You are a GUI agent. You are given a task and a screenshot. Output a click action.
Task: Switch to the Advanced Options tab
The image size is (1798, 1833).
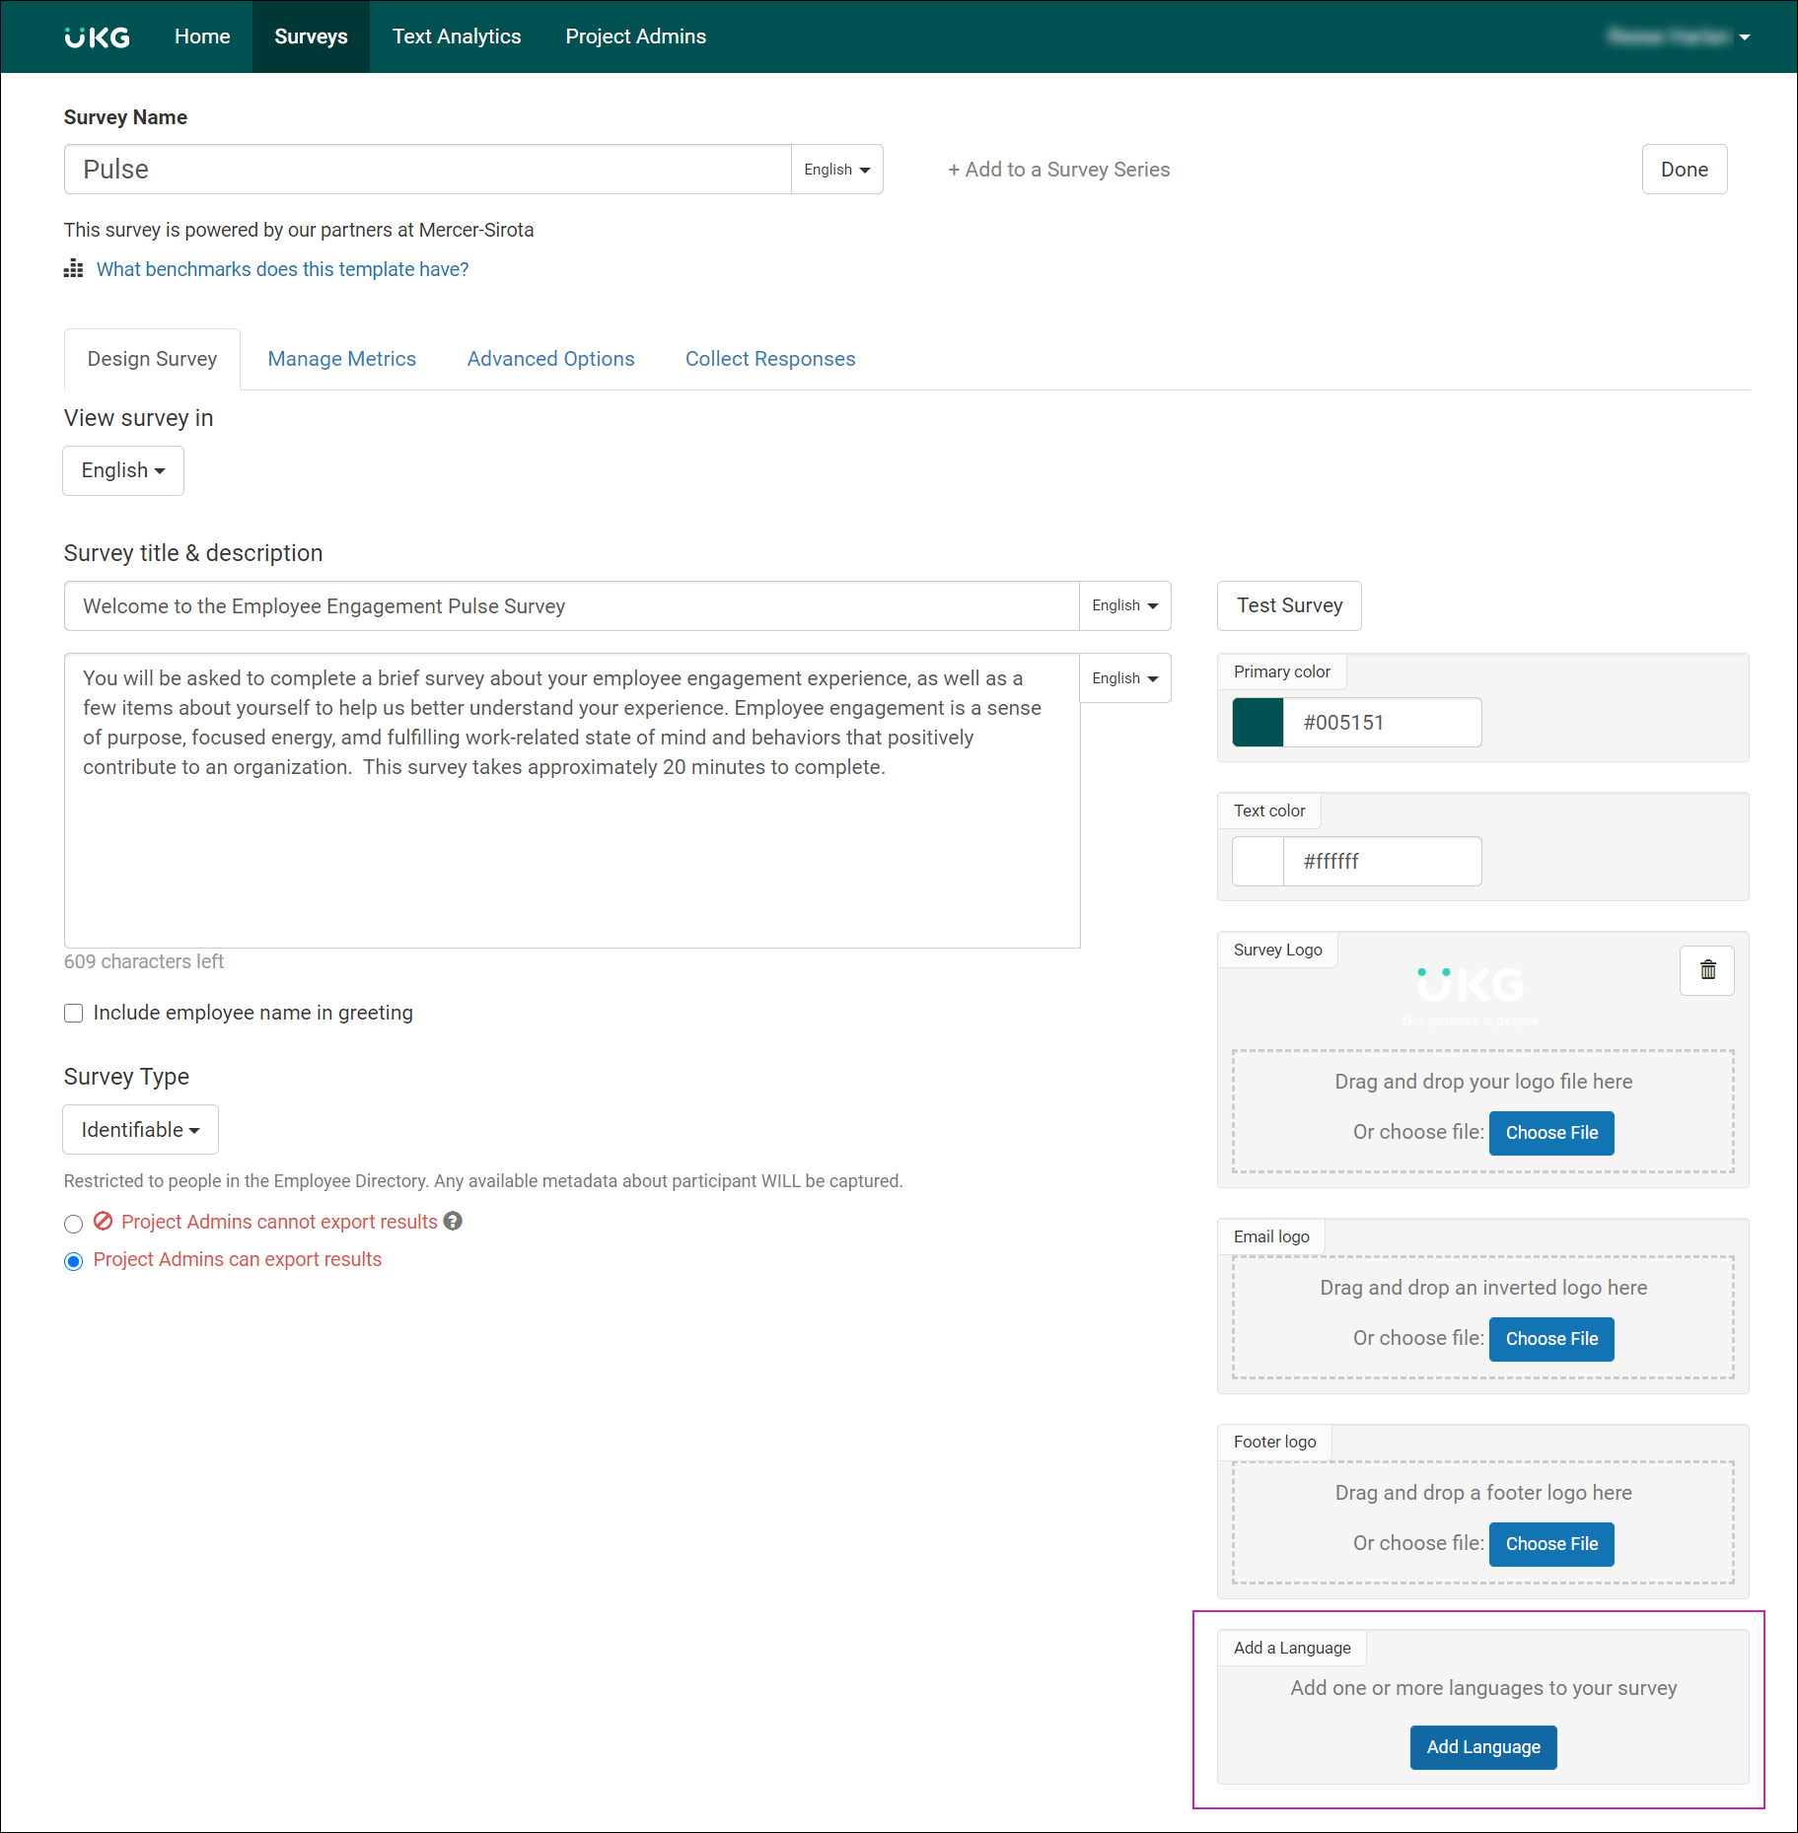pyautogui.click(x=550, y=359)
